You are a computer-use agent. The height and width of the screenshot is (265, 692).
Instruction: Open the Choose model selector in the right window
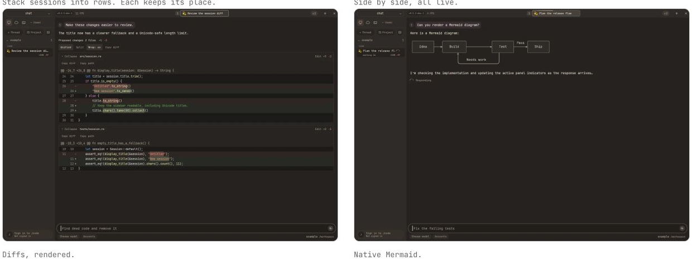tap(421, 237)
